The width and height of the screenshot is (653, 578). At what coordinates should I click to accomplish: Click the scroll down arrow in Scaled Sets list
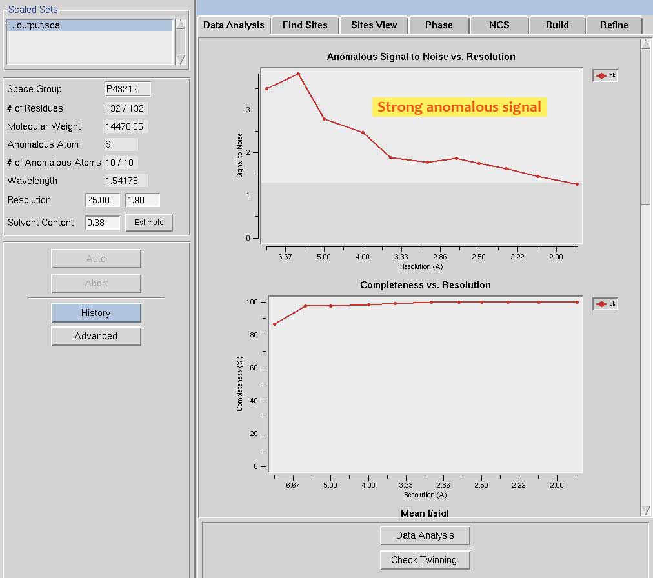click(181, 59)
